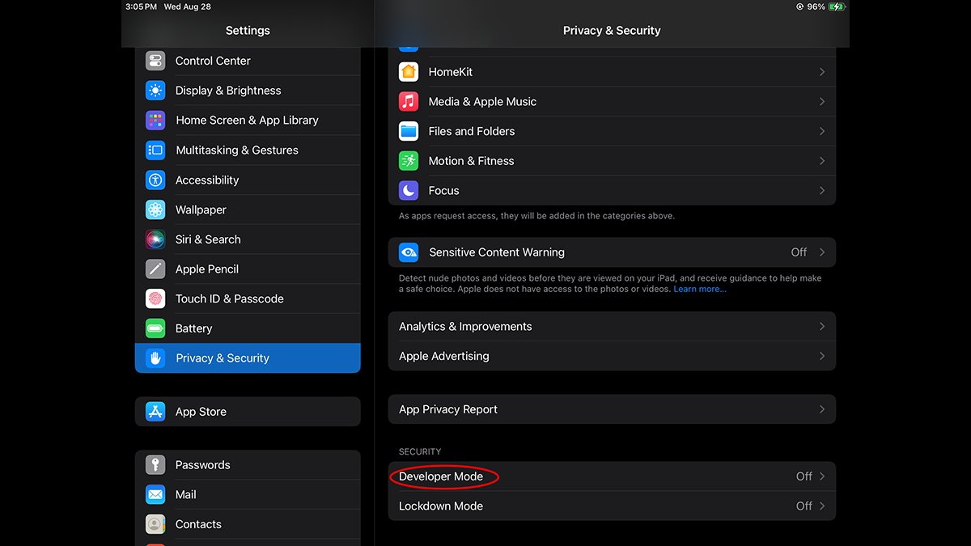Click the Accessibility icon in the sidebar
Screen dimensions: 971x546
[155, 180]
